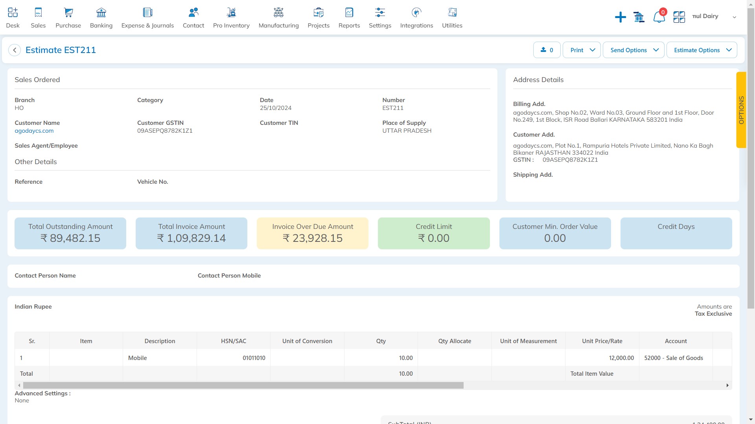This screenshot has height=424, width=755.
Task: Click the Total Item Value label
Action: (592, 373)
